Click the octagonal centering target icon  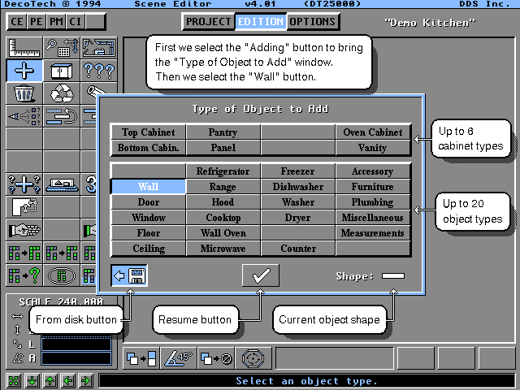253,358
